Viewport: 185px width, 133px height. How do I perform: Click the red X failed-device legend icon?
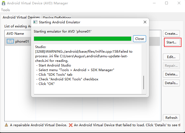point(71,125)
